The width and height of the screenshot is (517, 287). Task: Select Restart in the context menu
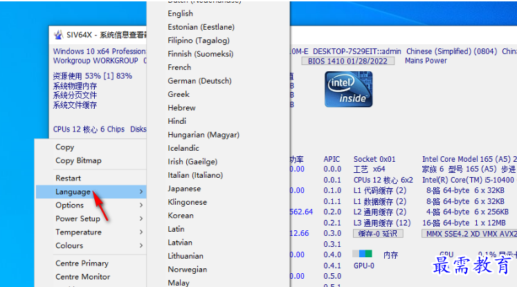click(68, 178)
